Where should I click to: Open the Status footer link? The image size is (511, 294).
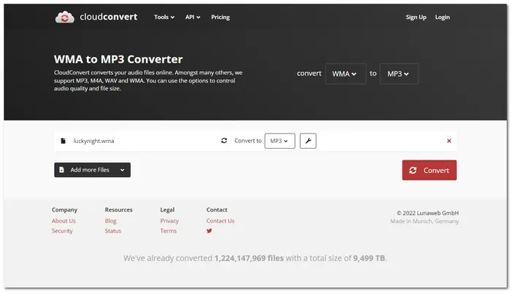112,231
